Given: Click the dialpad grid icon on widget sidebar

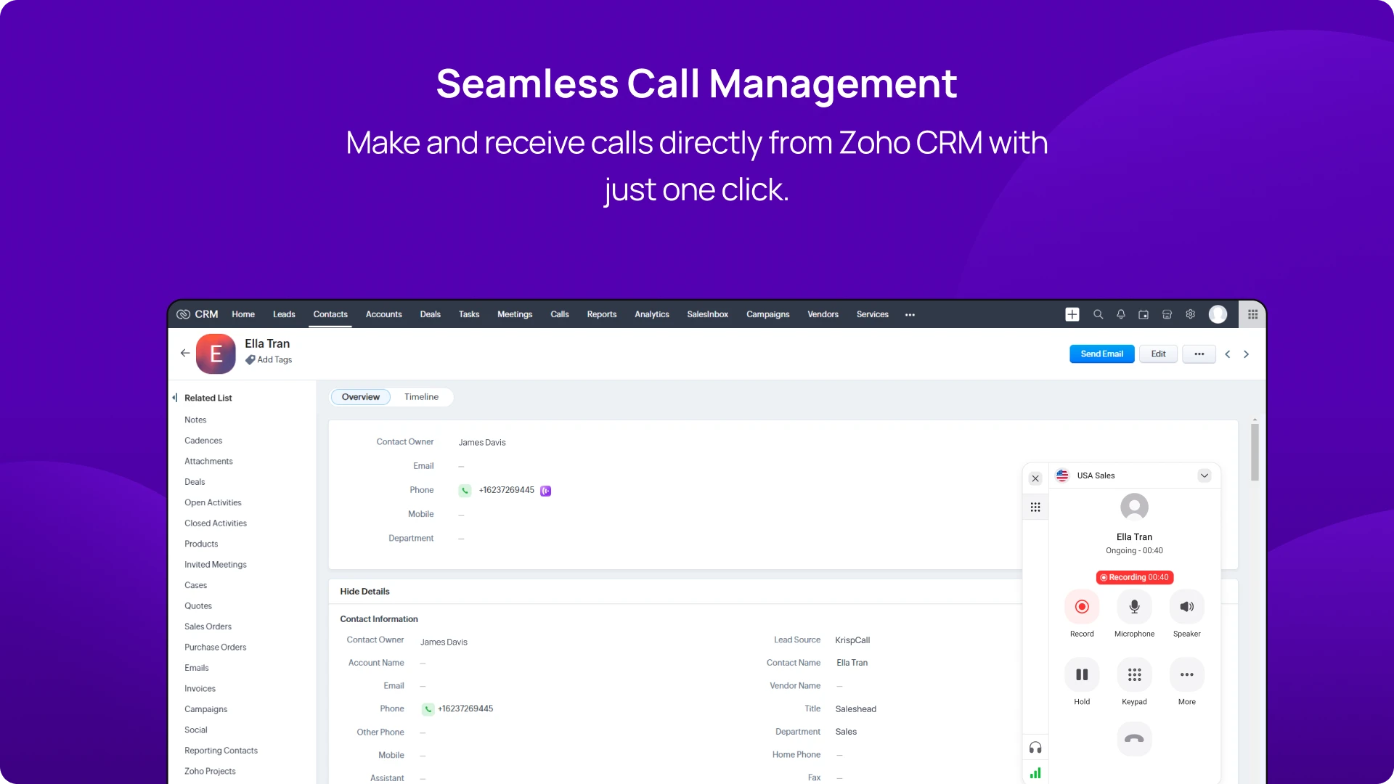Looking at the screenshot, I should click(1035, 507).
